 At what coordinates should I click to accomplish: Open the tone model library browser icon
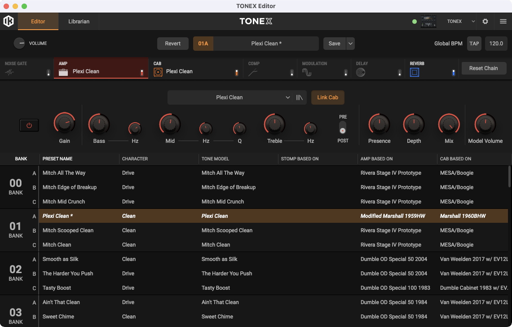[x=300, y=97]
